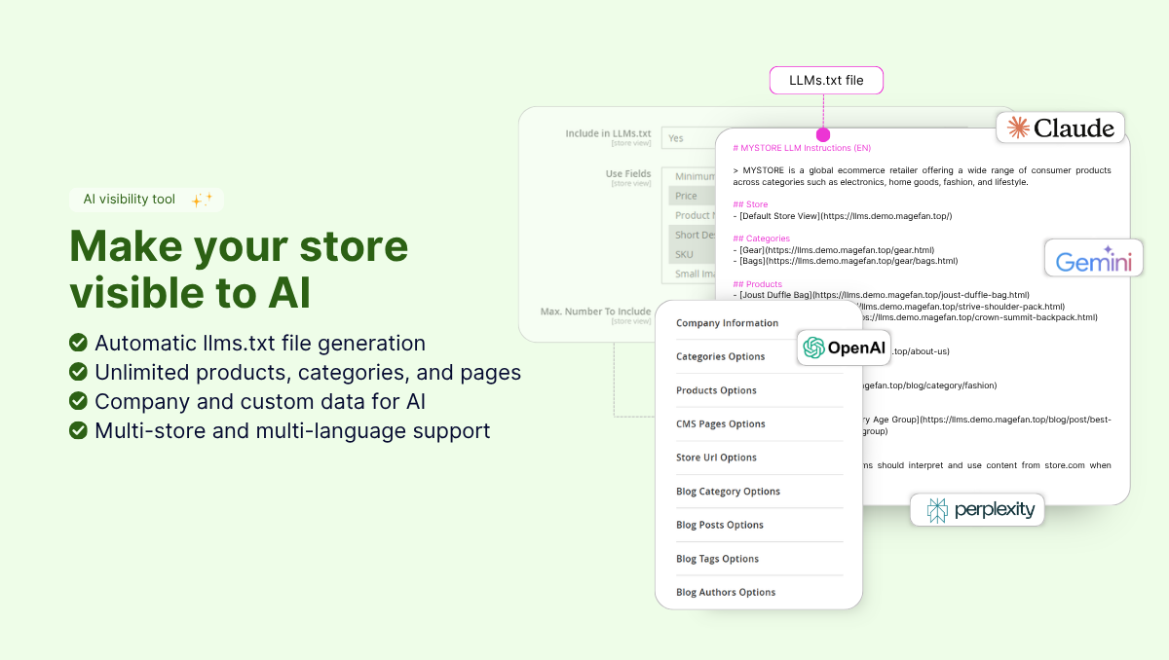Image resolution: width=1169 pixels, height=660 pixels.
Task: Select SKU in the Use Fields list
Action: point(693,254)
